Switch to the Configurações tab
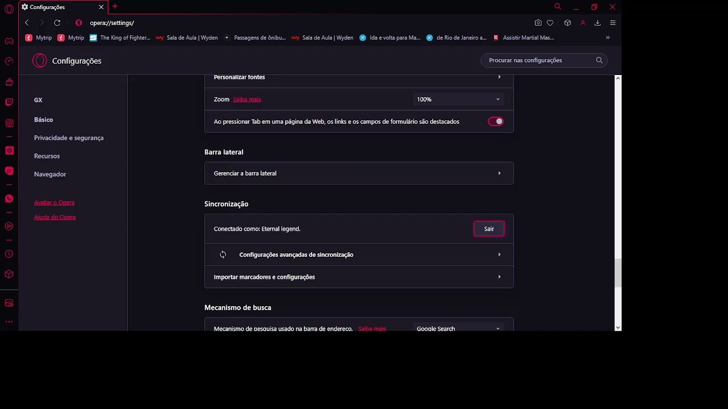Viewport: 728px width, 409px height. click(63, 7)
